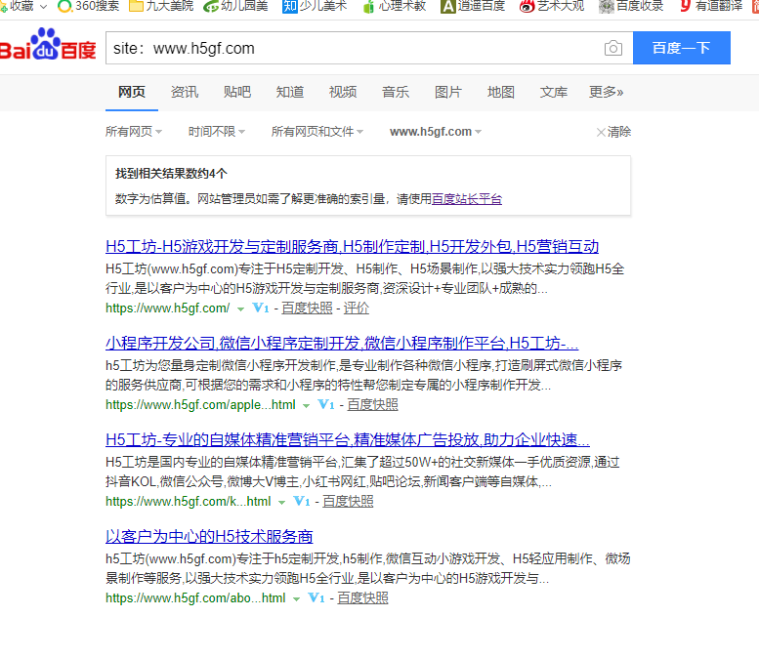
Task: Clear filters with the 清除 button
Action: 613,132
